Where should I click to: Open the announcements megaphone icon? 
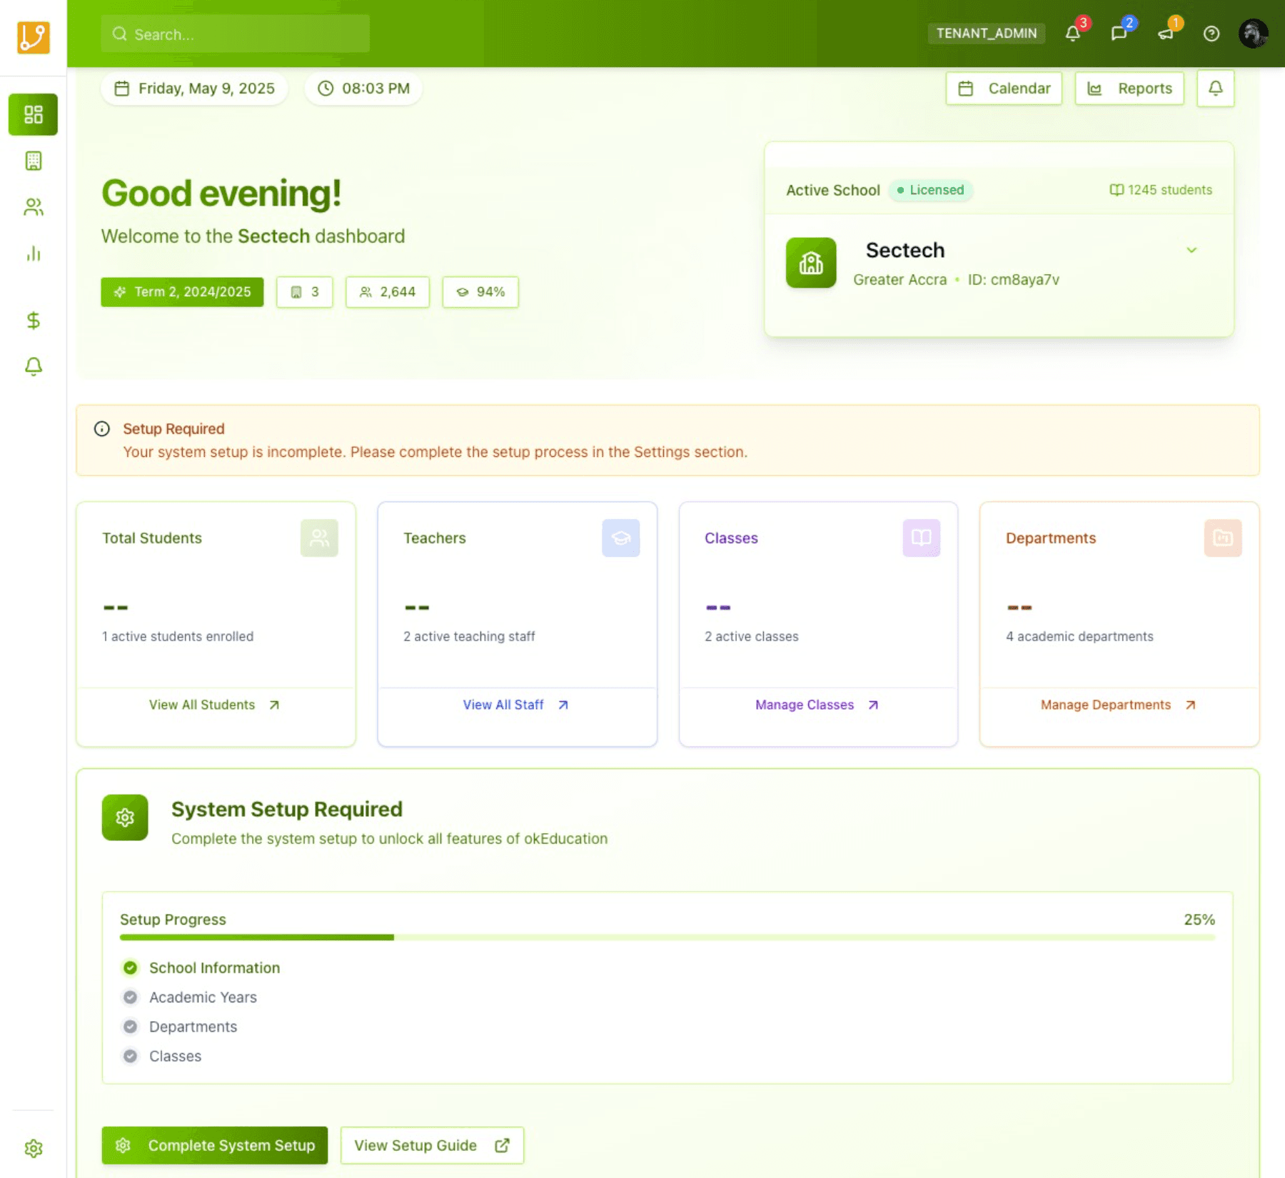(1165, 34)
